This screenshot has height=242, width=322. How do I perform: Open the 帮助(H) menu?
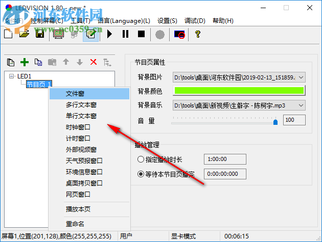[x=223, y=21]
